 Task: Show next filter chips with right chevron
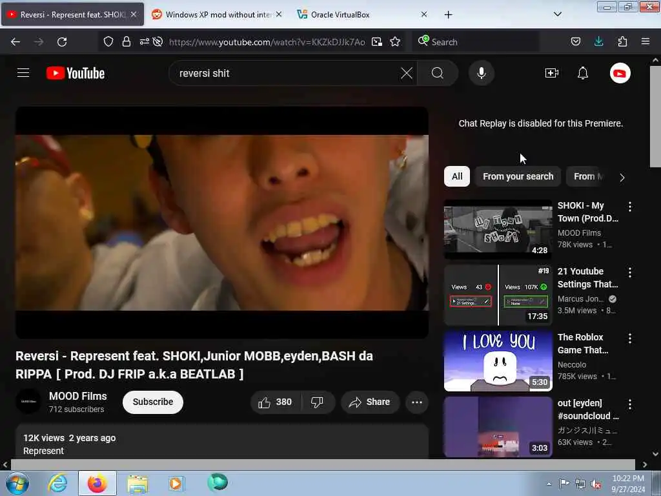click(x=622, y=177)
